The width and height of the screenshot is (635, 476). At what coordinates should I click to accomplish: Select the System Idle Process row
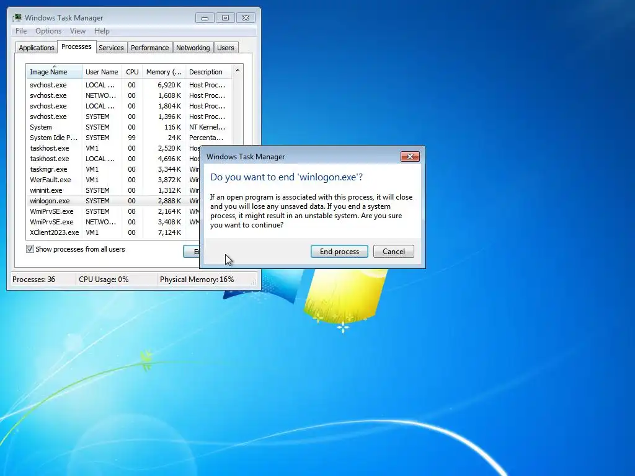tap(130, 138)
